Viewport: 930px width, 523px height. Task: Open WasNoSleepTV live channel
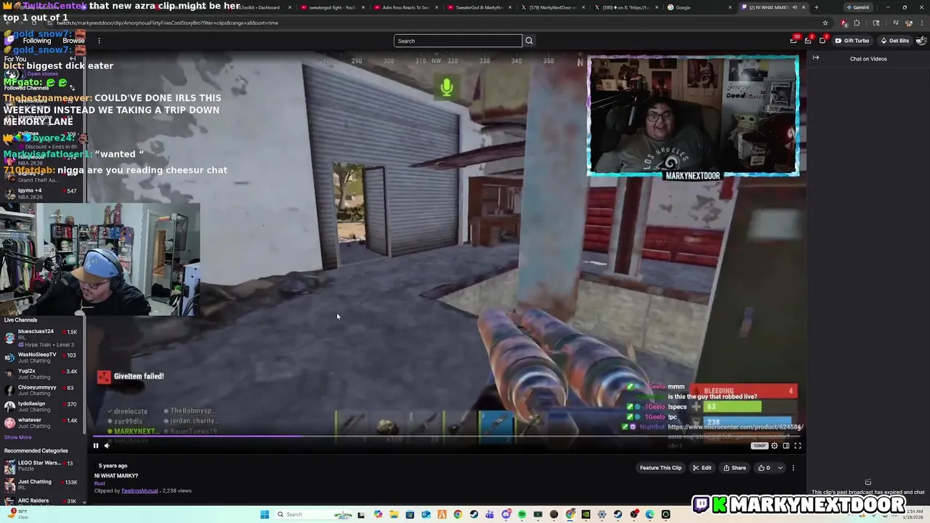coord(40,357)
